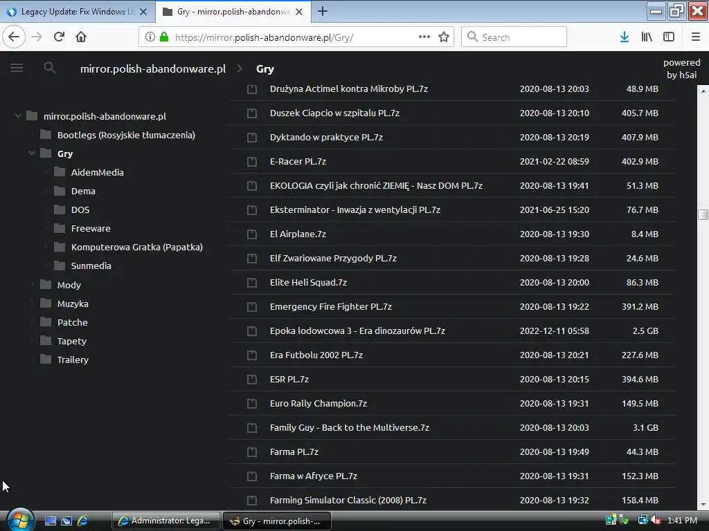Click page scrollbar thumb
Screen dimensions: 709x531
[x=703, y=214]
